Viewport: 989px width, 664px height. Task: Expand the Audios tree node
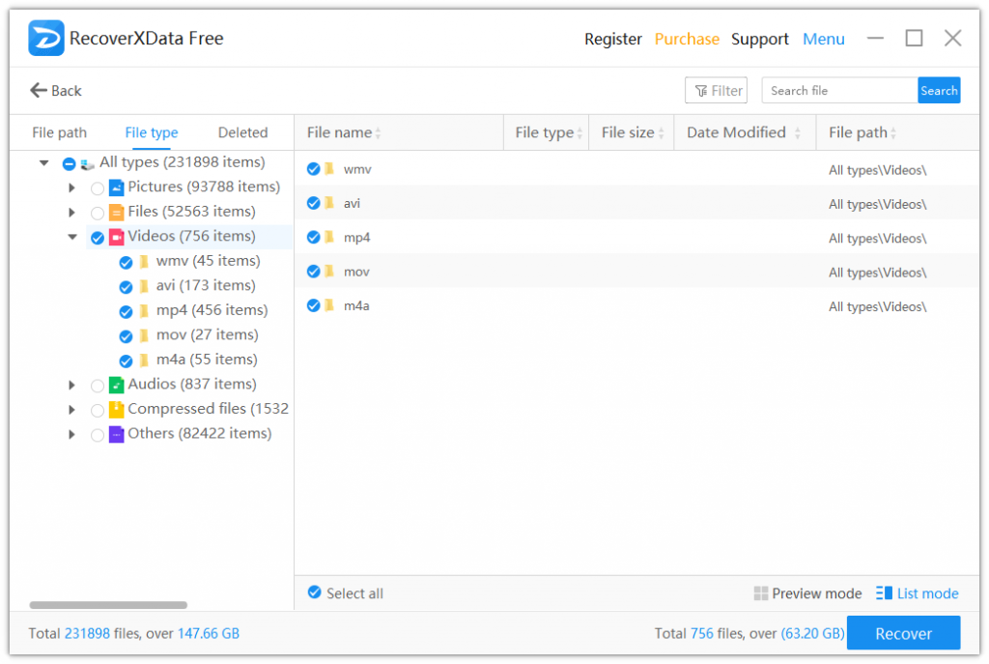tap(71, 385)
